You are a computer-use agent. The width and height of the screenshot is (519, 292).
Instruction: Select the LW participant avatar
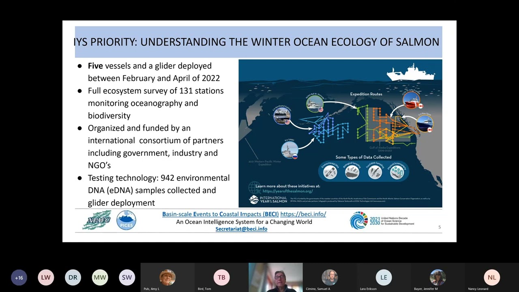pos(46,277)
